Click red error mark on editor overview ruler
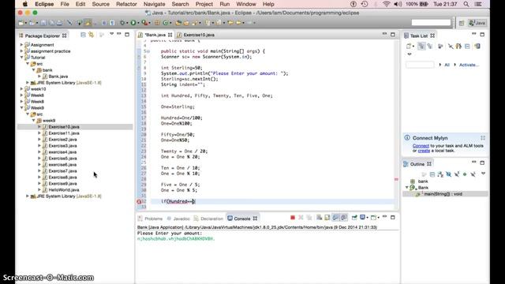 click(x=396, y=179)
